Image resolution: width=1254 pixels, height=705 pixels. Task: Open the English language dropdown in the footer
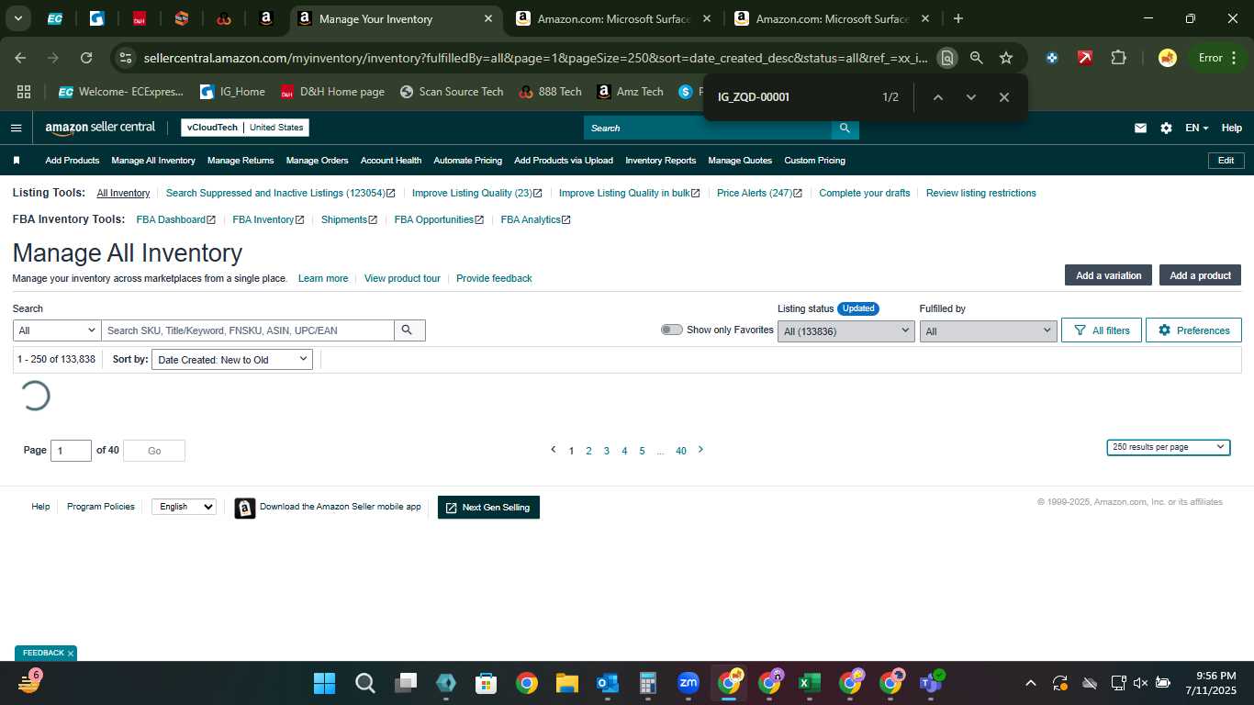[x=184, y=507]
